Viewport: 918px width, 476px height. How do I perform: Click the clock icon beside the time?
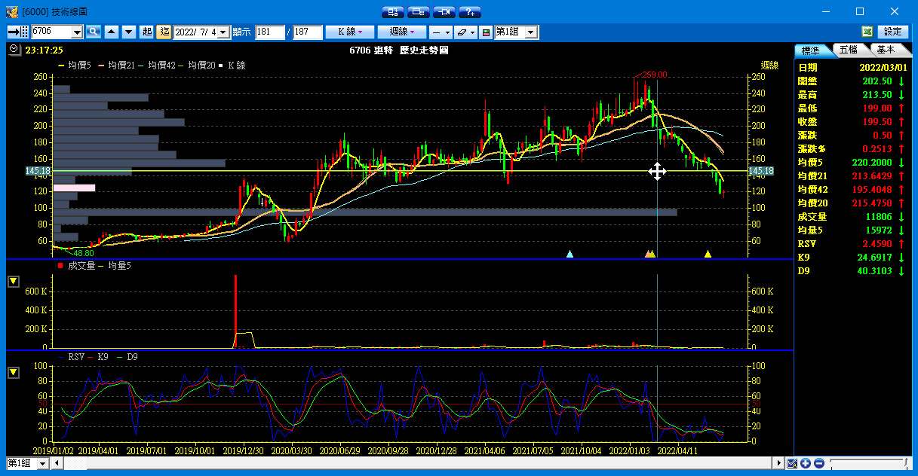[x=14, y=50]
